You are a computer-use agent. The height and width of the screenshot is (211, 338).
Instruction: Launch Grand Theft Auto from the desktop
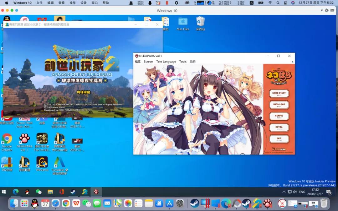point(24,122)
